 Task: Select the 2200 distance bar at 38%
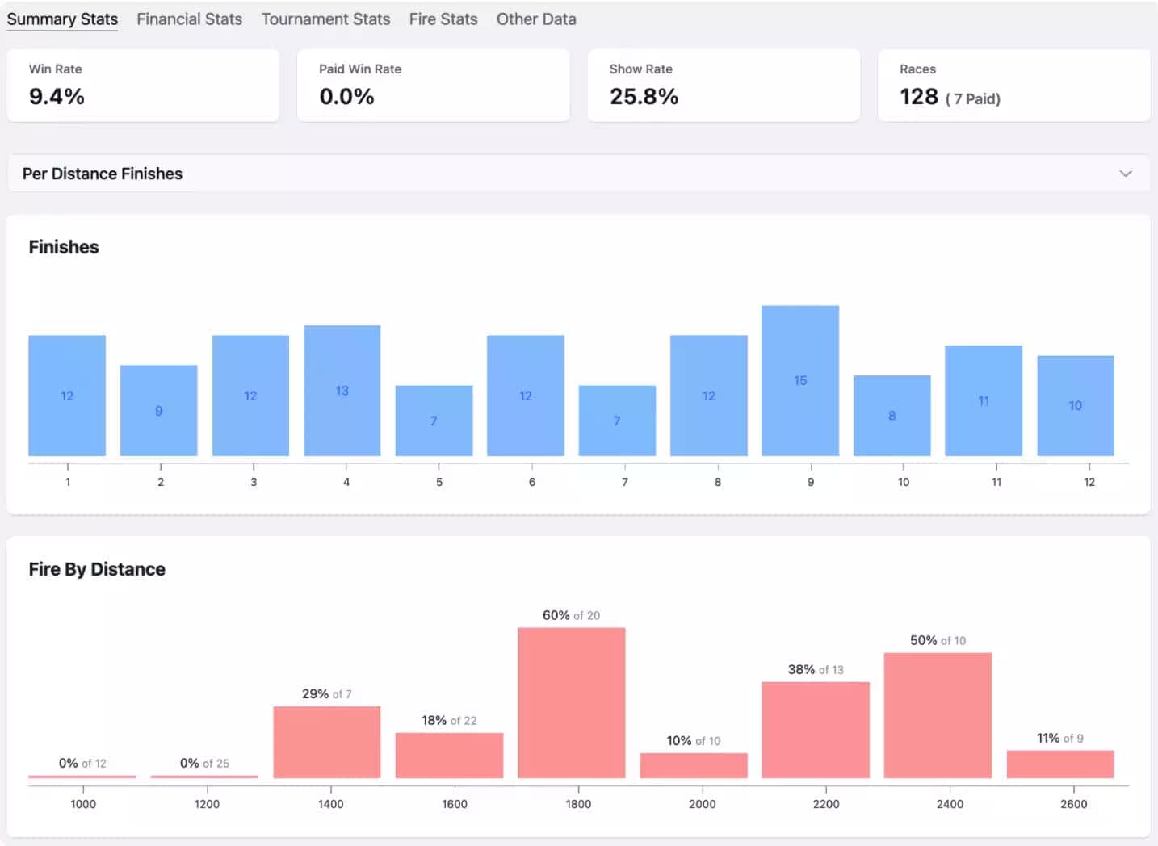(x=816, y=730)
